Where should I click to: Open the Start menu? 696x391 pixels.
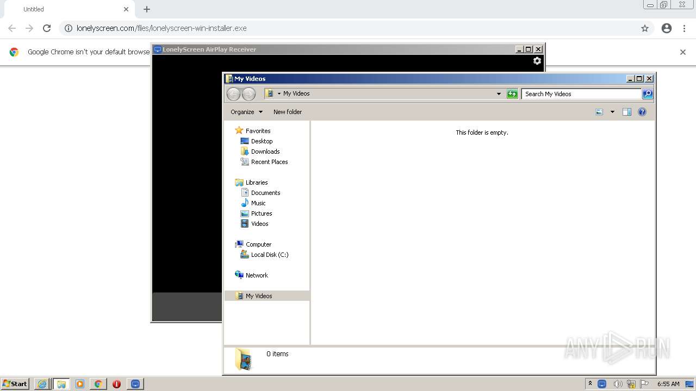coord(15,384)
